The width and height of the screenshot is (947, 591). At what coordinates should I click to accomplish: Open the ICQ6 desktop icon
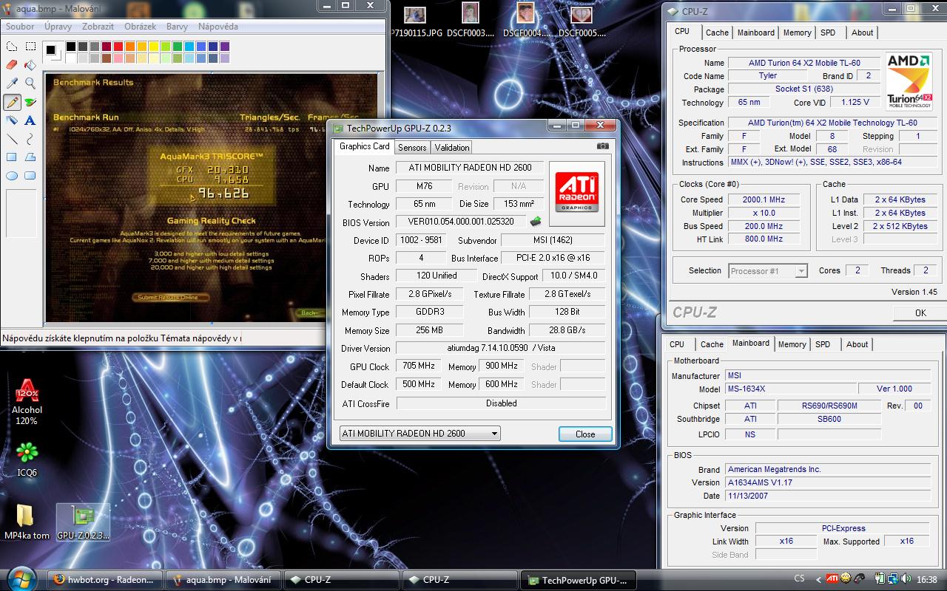[27, 459]
